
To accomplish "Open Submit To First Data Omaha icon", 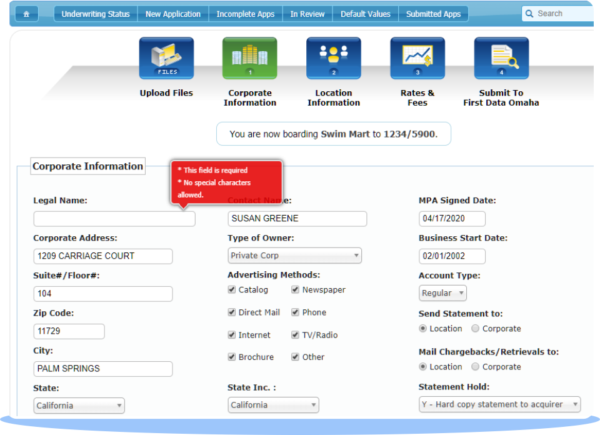I will point(501,58).
